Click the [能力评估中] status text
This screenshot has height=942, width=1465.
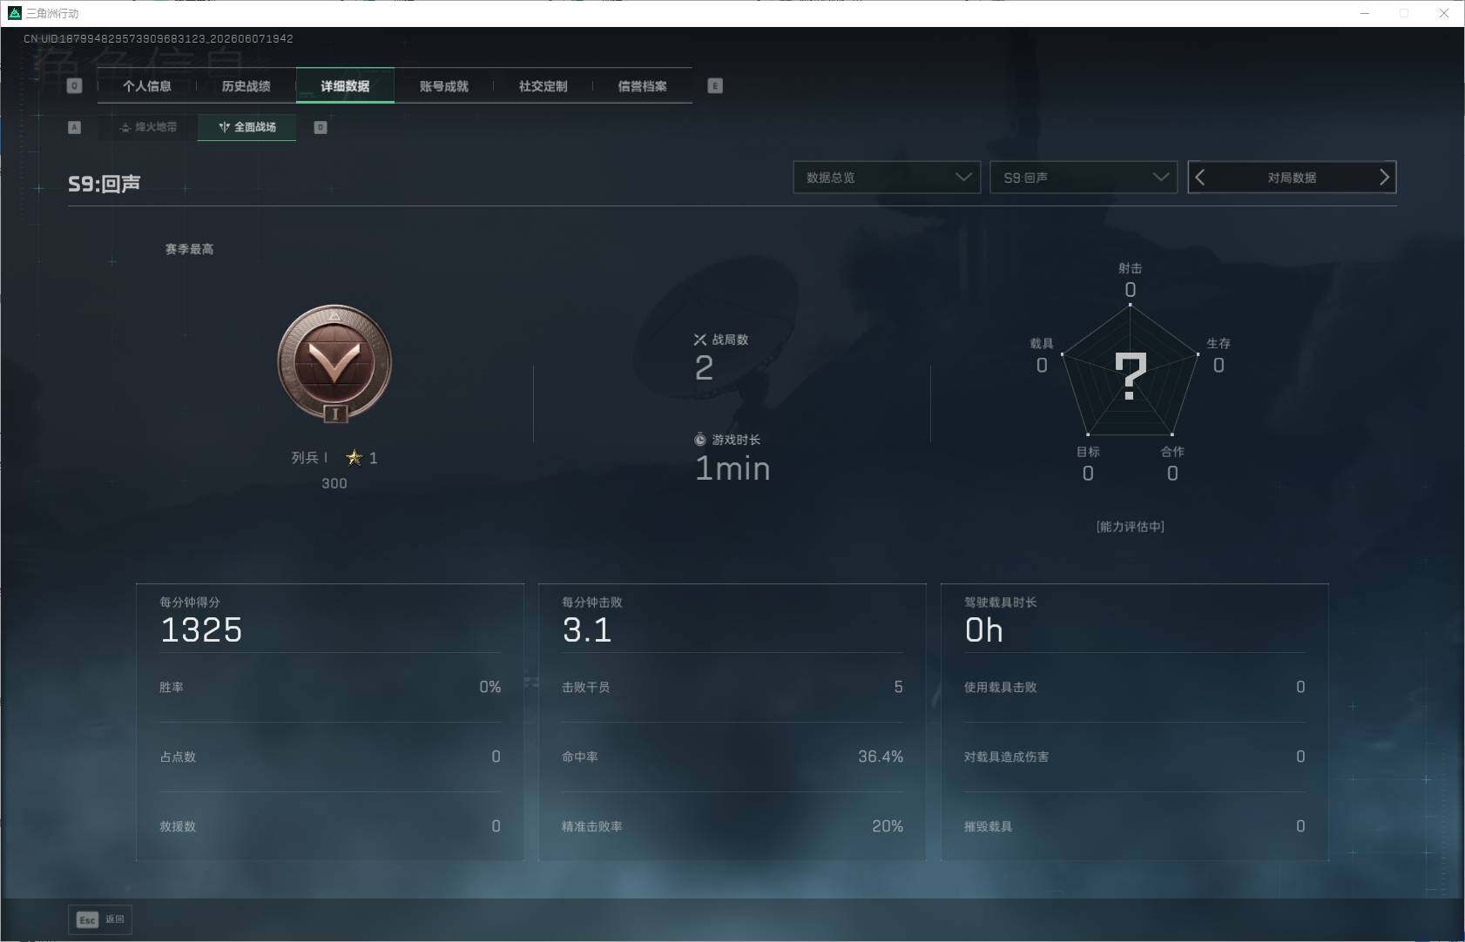1130,527
